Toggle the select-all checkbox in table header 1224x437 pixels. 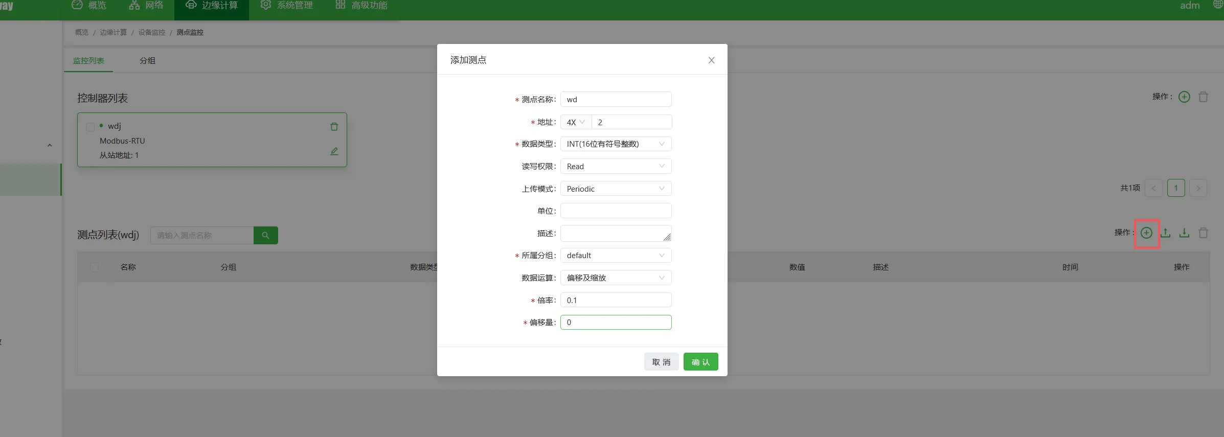coord(95,267)
